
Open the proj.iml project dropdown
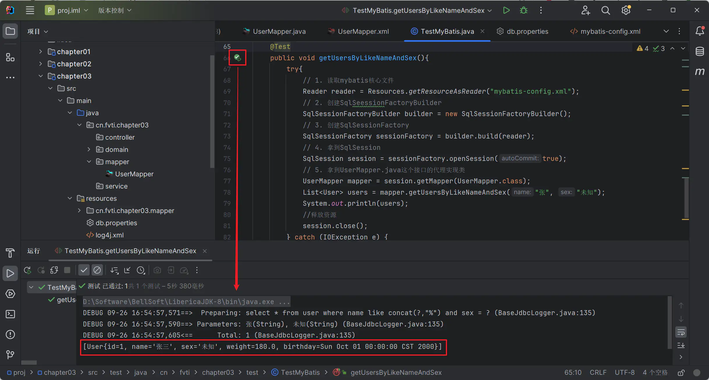67,10
